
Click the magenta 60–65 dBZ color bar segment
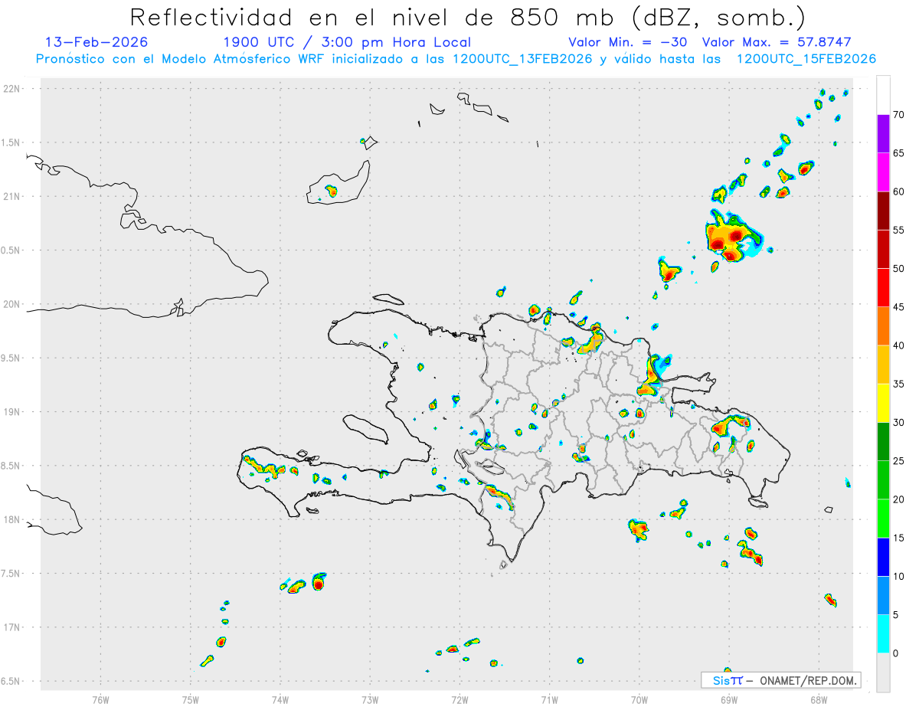coord(883,172)
